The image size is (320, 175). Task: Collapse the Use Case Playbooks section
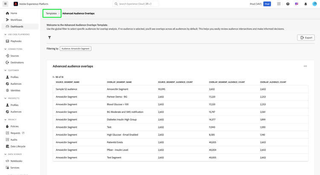pos(5,34)
